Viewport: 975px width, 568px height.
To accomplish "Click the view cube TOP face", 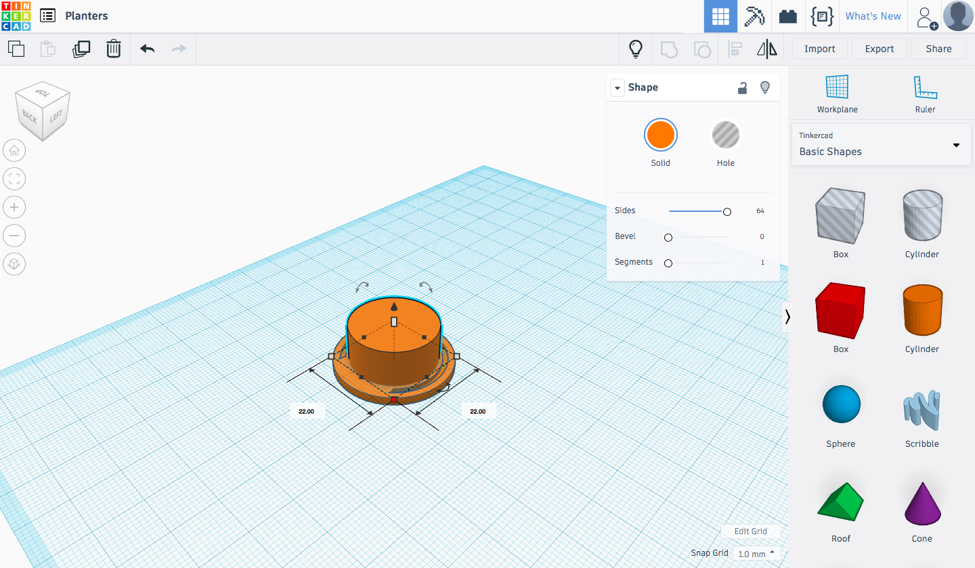I will point(43,93).
